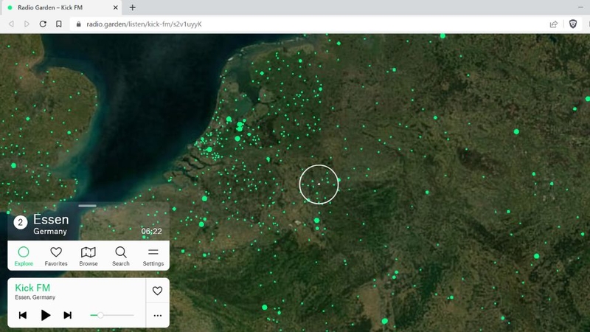
Task: Select the Explore circle tab
Action: [24, 256]
